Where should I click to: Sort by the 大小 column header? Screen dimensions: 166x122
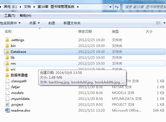[149, 31]
